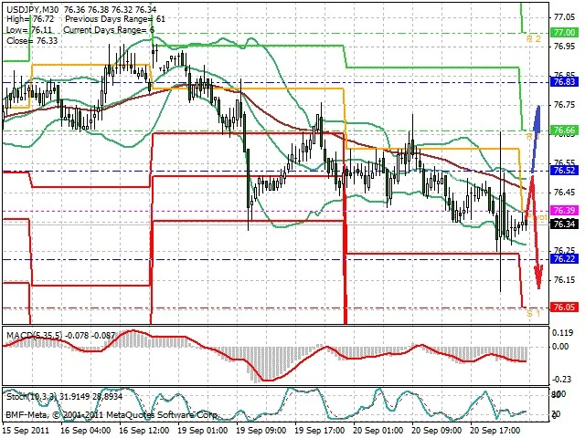Image resolution: width=585 pixels, height=438 pixels.
Task: Click the 76.45 price axis value
Action: coord(564,193)
